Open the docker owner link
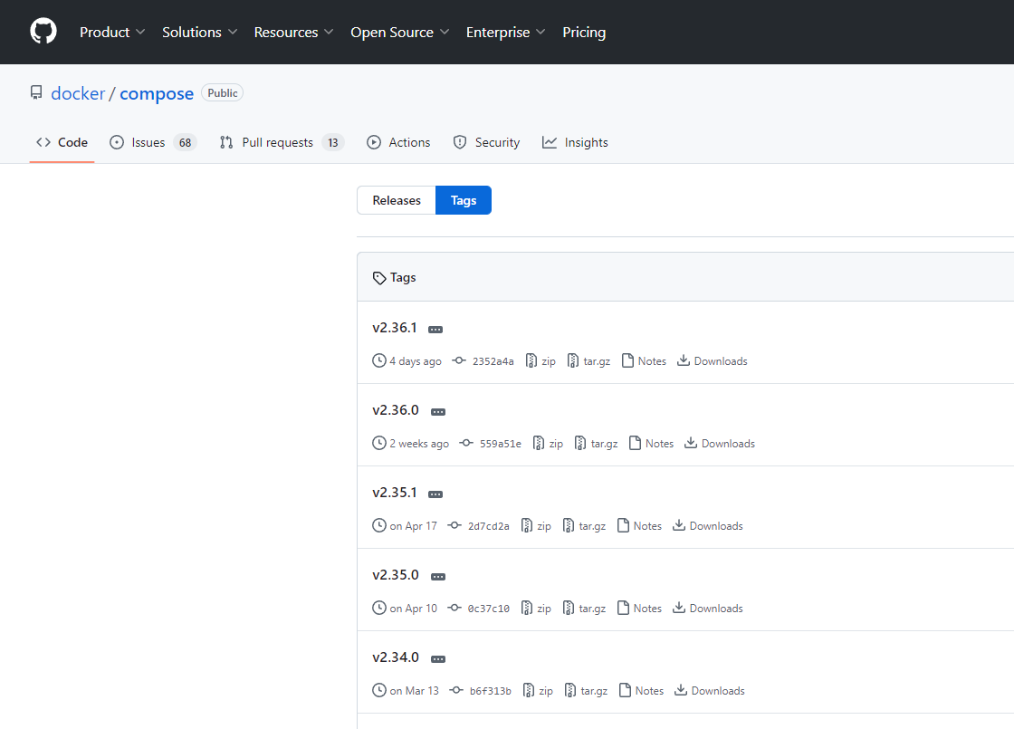Image resolution: width=1014 pixels, height=729 pixels. [x=78, y=94]
